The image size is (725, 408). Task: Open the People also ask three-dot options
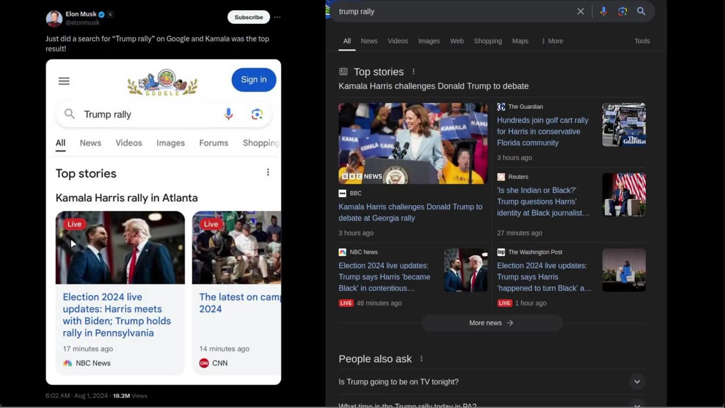421,359
